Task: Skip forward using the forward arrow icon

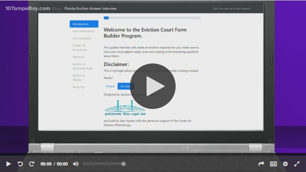Action: point(31,164)
